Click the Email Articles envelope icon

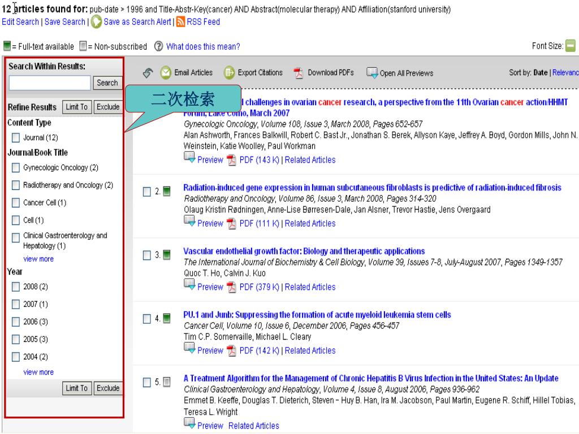[166, 73]
